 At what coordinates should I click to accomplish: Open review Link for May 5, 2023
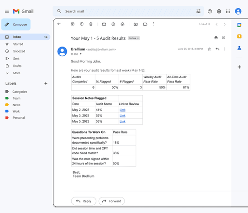[x=123, y=122]
